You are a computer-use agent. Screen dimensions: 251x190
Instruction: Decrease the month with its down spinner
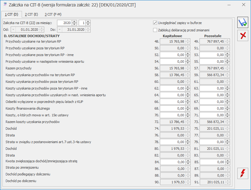pyautogui.click(x=88, y=24)
